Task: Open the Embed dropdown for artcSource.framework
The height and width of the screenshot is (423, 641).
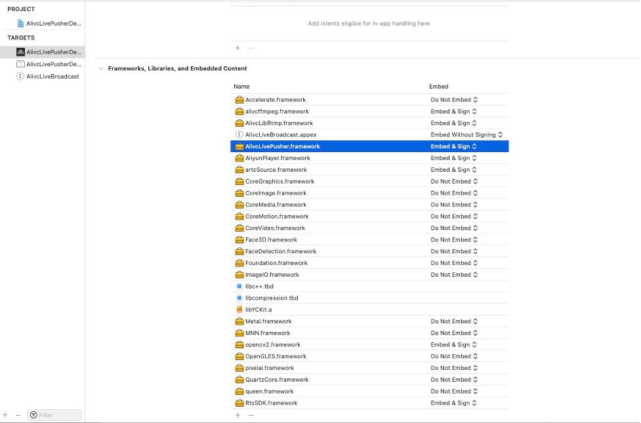Action: (x=454, y=170)
